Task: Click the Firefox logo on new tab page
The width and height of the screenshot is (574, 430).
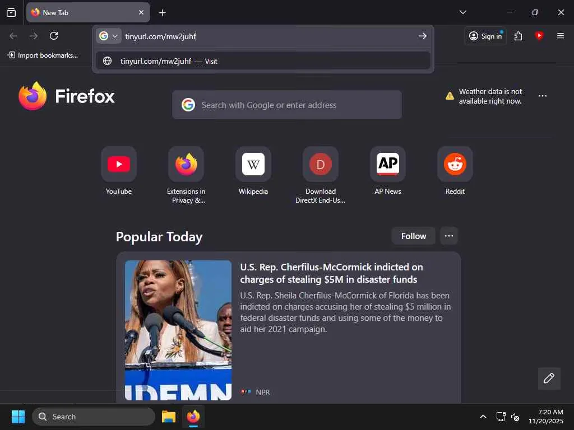Action: pos(67,96)
